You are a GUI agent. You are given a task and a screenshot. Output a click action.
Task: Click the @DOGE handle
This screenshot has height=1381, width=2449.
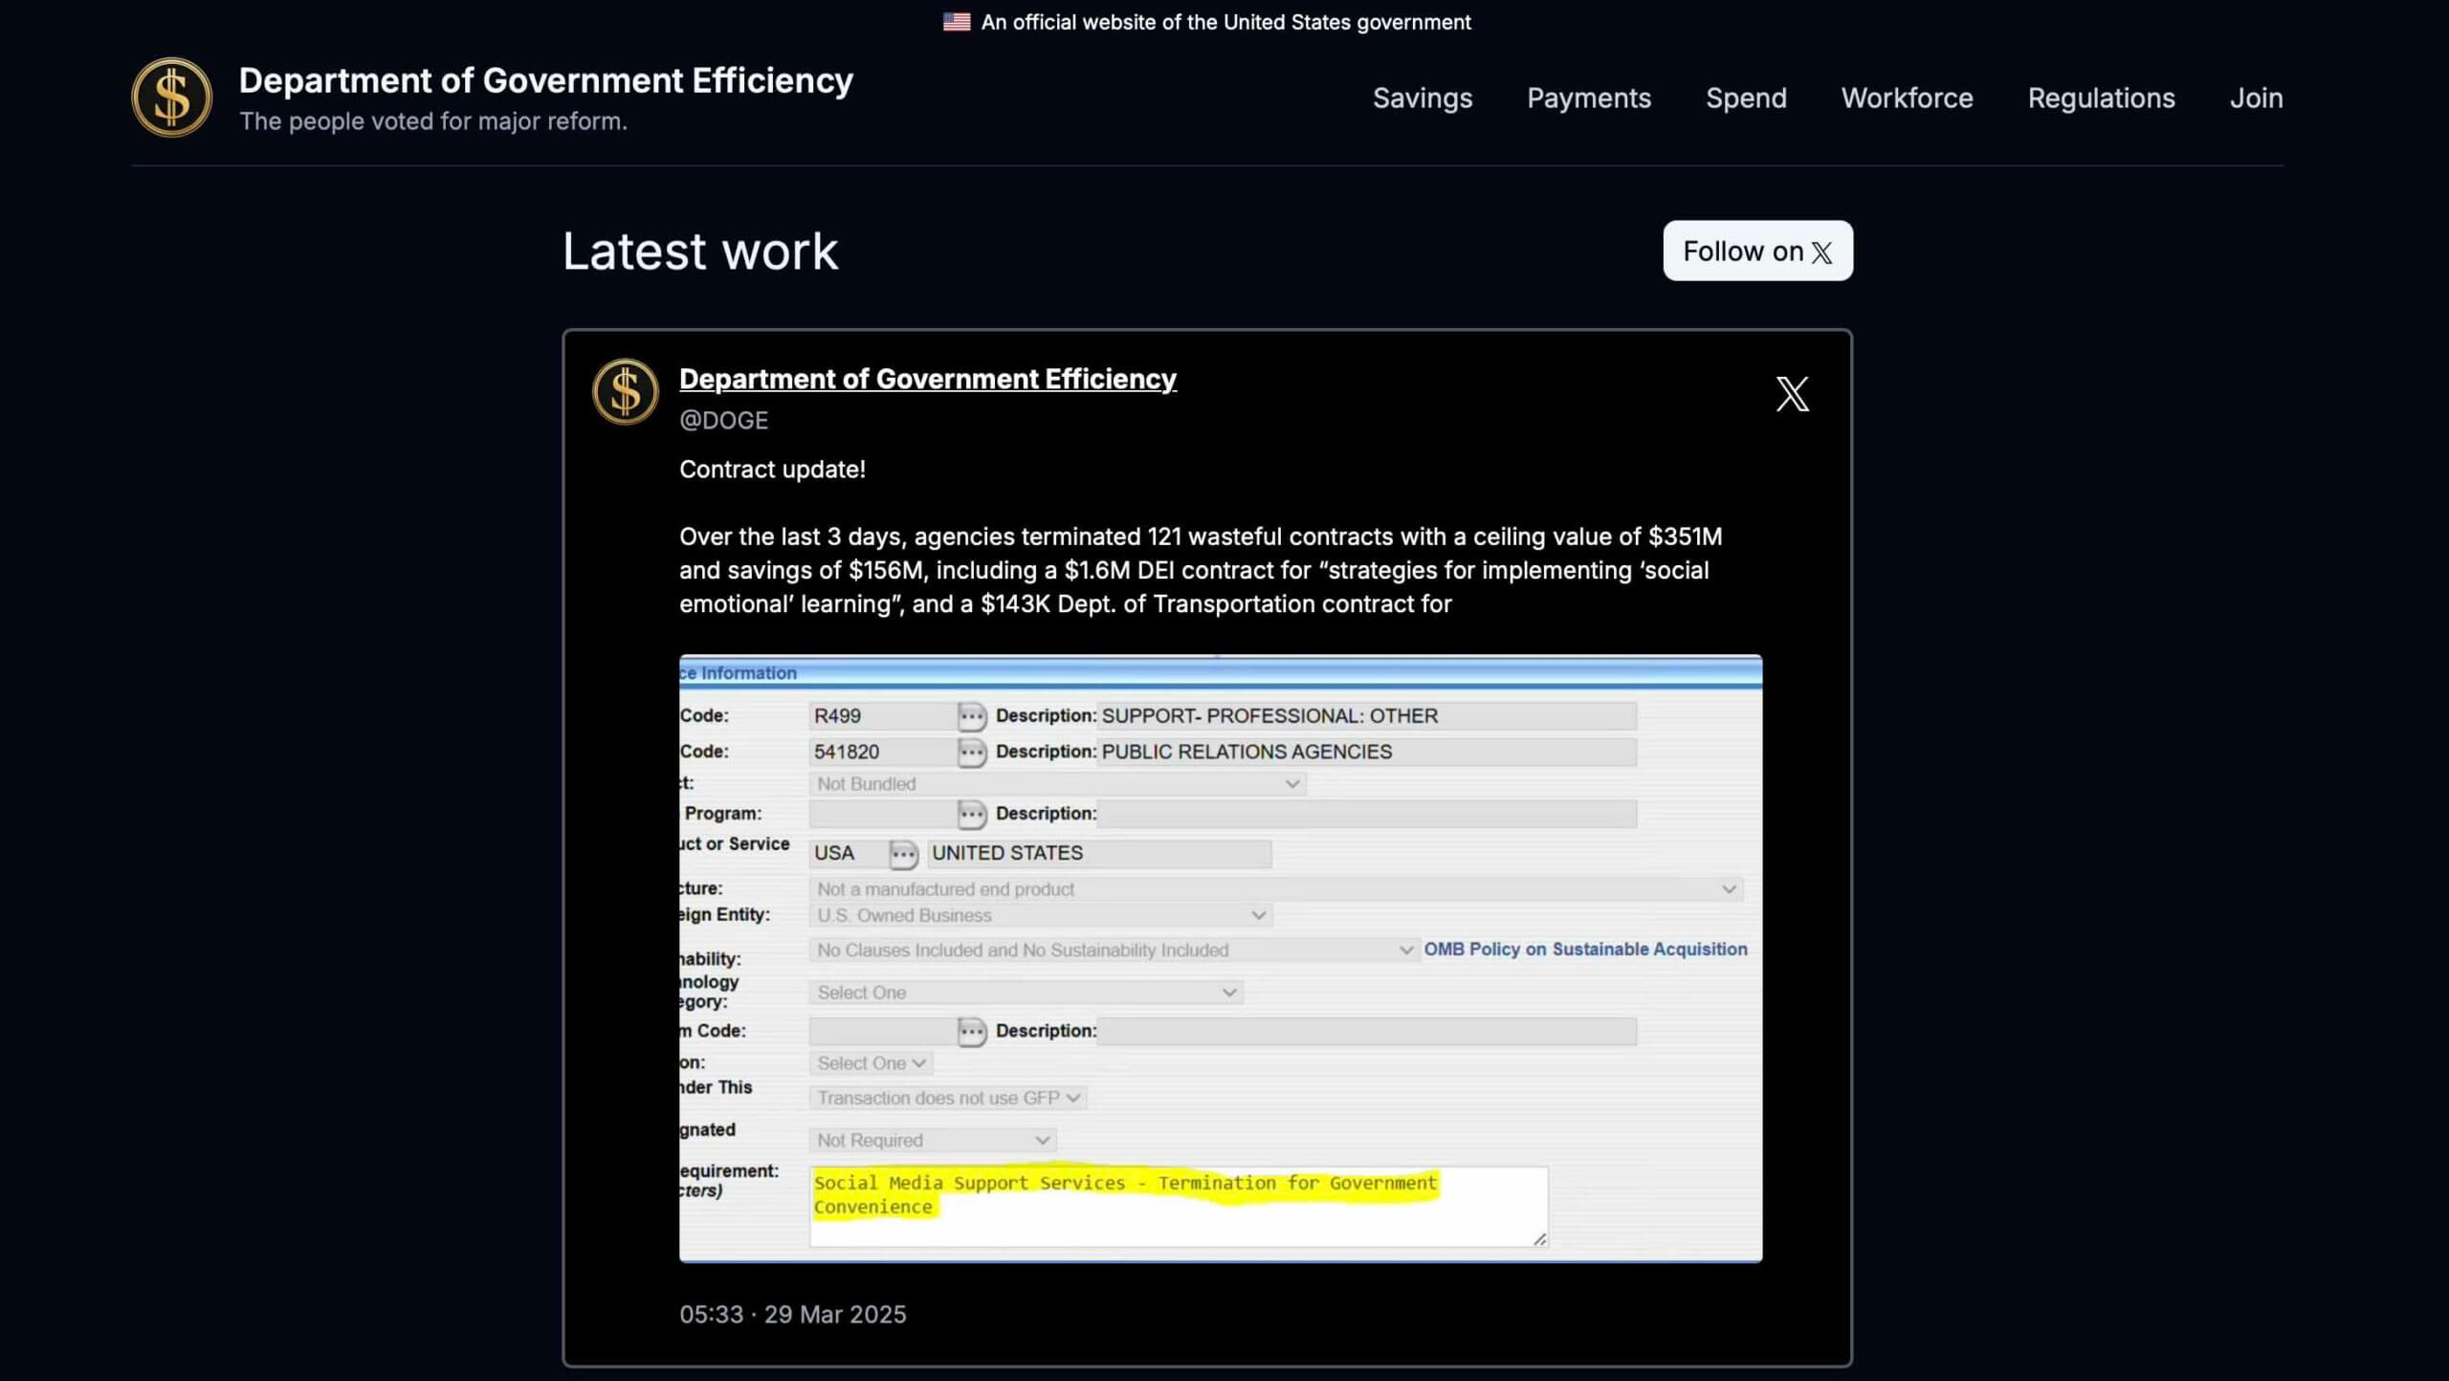coord(724,421)
